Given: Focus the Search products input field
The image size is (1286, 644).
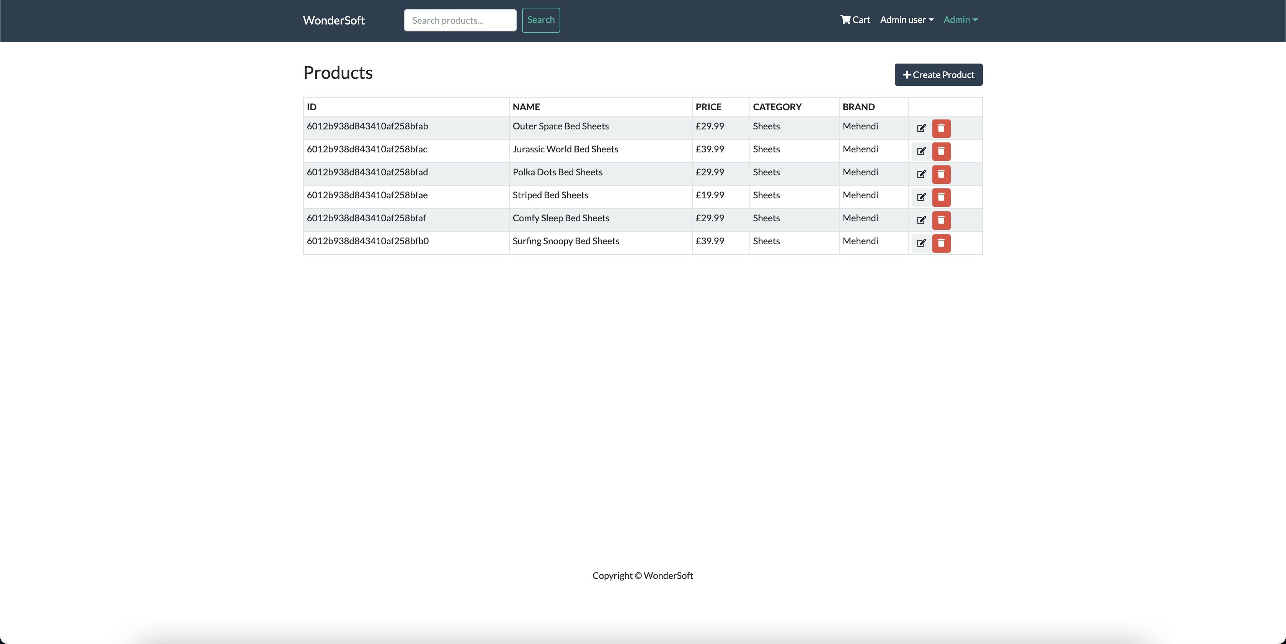Looking at the screenshot, I should point(460,20).
